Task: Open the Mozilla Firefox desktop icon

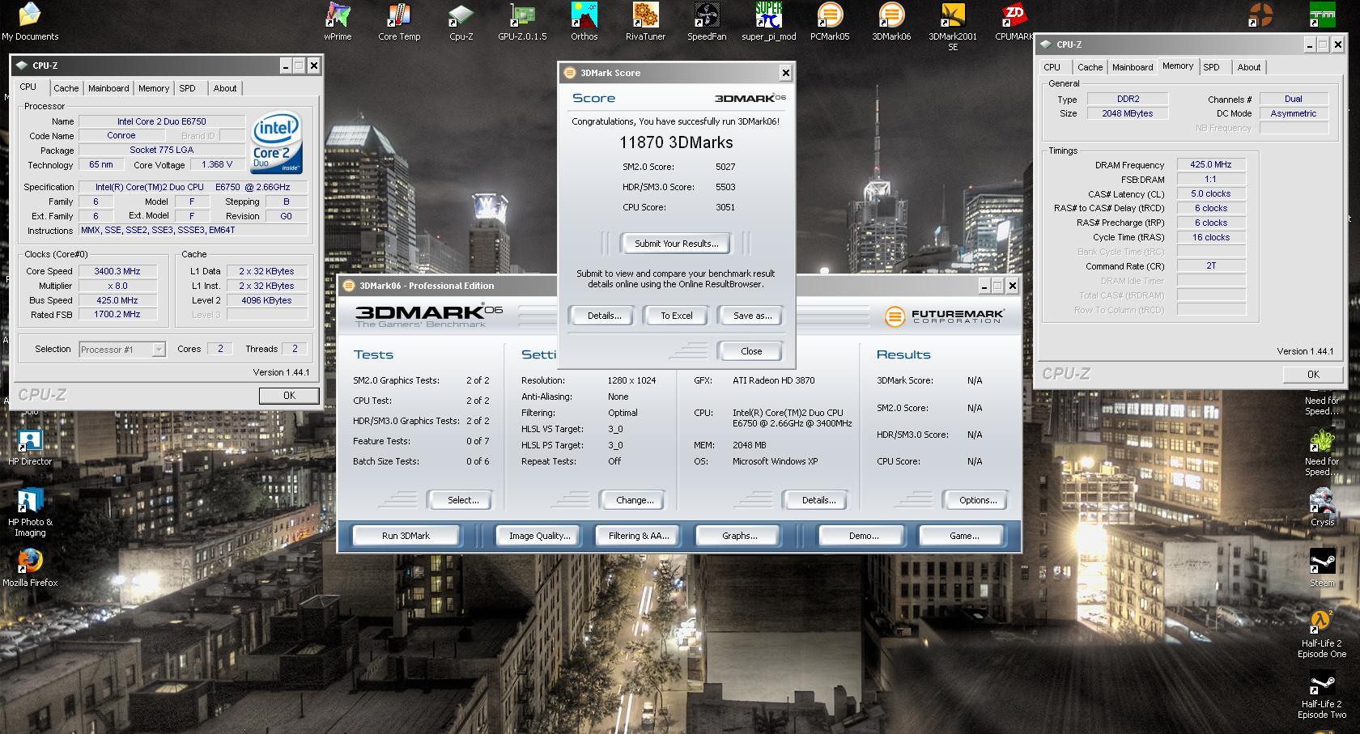Action: 30,568
